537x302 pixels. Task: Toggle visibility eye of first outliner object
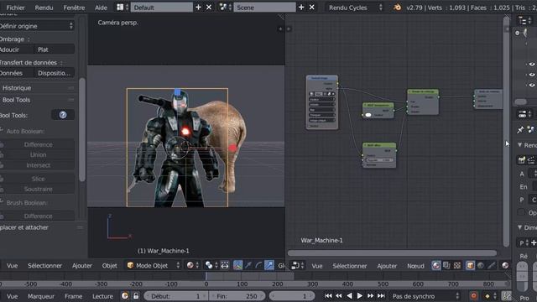pyautogui.click(x=531, y=65)
